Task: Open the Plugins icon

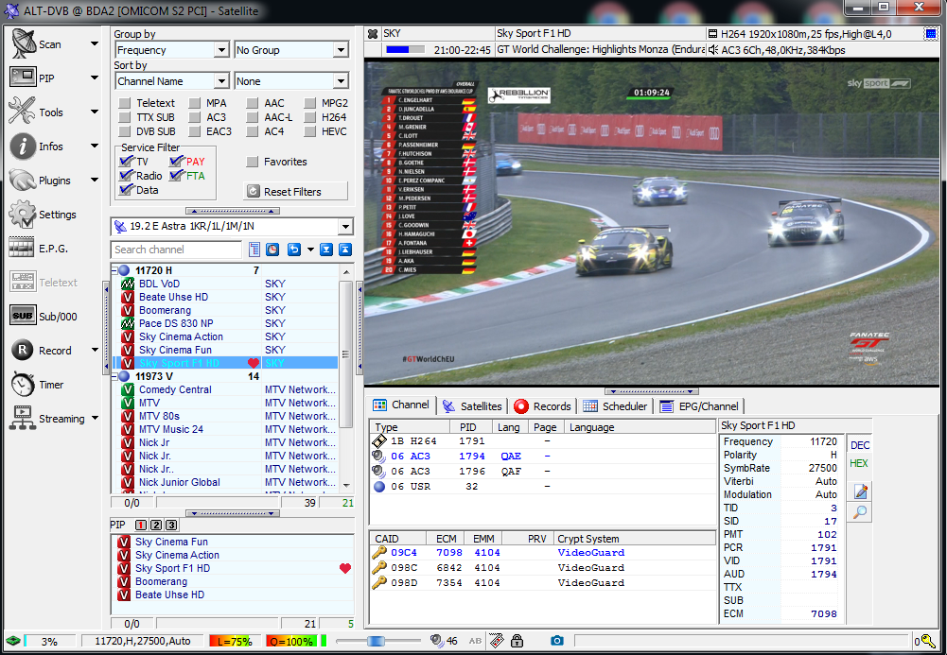Action: 23,180
